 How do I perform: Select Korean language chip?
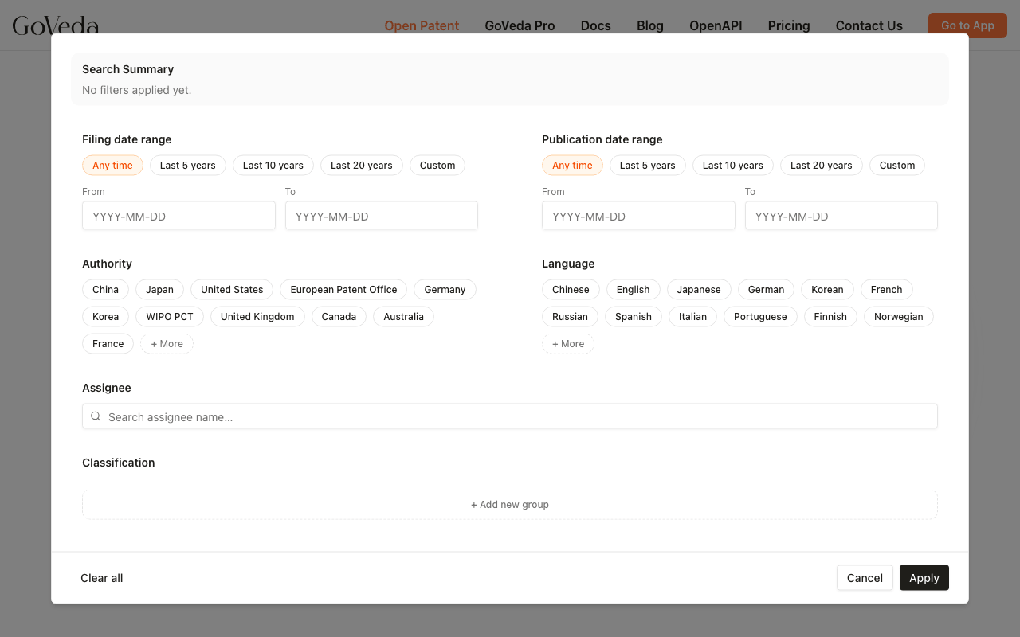(827, 290)
